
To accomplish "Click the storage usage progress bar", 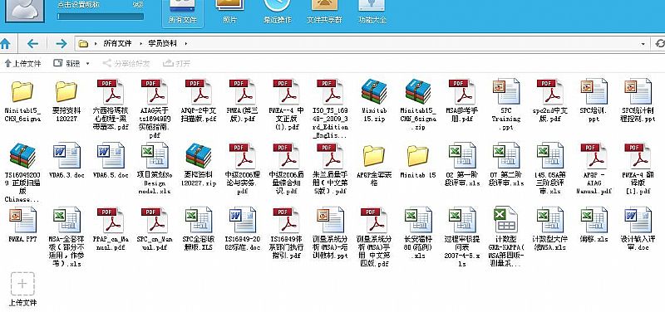I will pyautogui.click(x=101, y=17).
